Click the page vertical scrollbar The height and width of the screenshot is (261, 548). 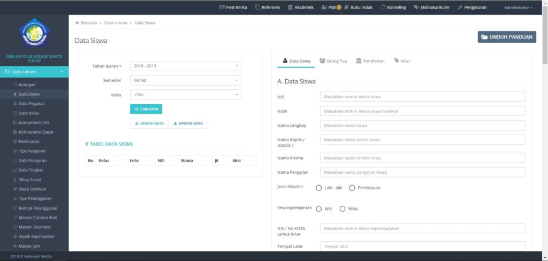545,35
